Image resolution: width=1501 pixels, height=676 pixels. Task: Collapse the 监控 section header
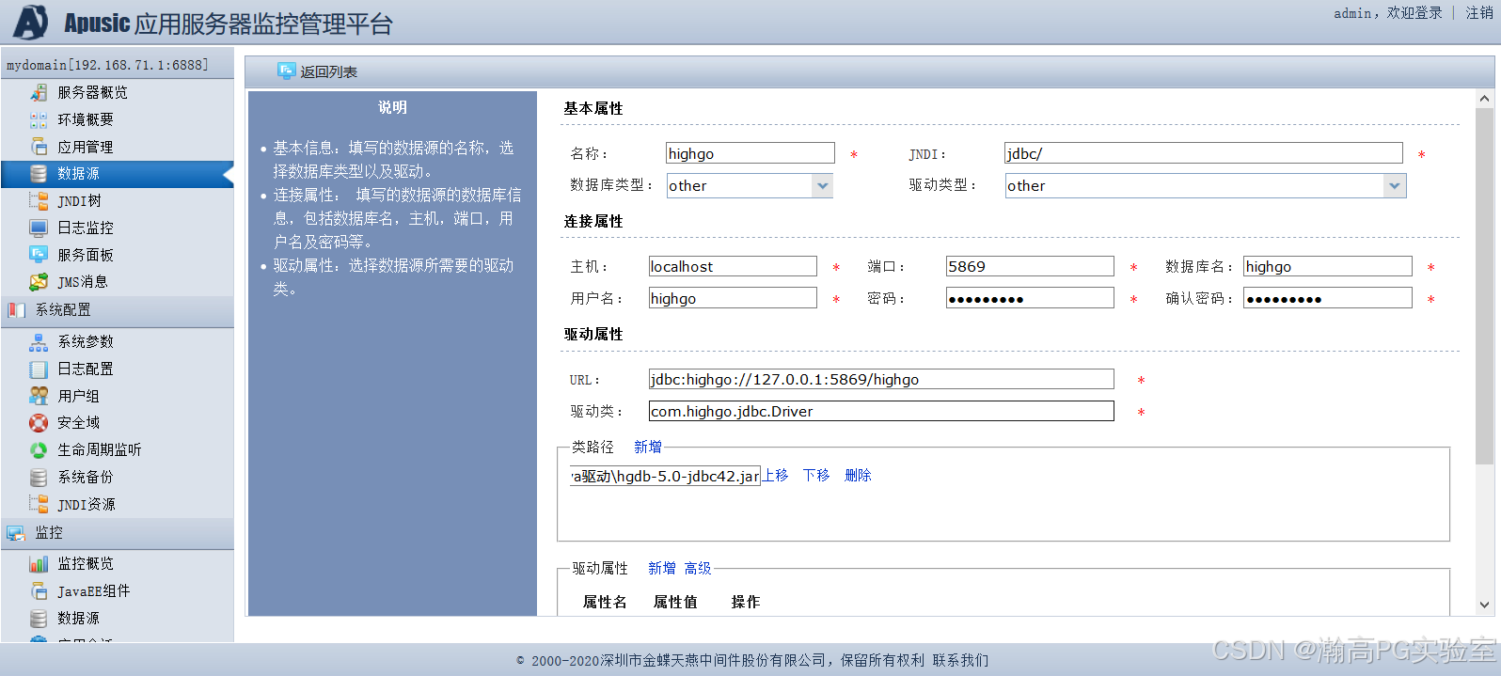click(x=118, y=533)
